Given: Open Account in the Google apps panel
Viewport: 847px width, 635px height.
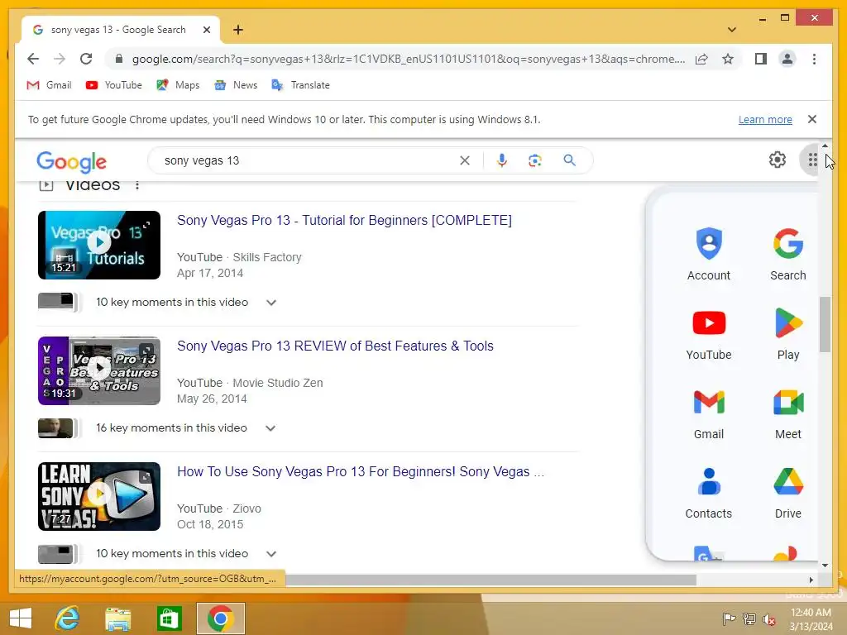Looking at the screenshot, I should (709, 255).
